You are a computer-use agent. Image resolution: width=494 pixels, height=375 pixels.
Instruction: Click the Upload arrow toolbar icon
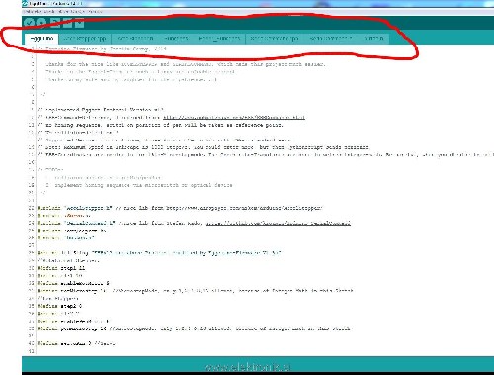click(41, 23)
